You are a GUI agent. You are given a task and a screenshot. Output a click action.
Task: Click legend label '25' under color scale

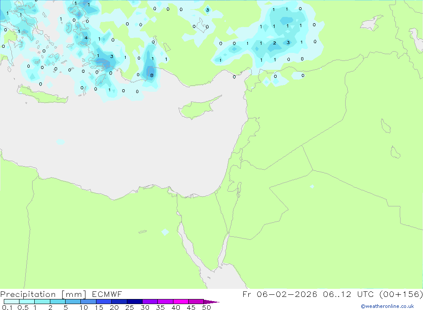[129, 307]
